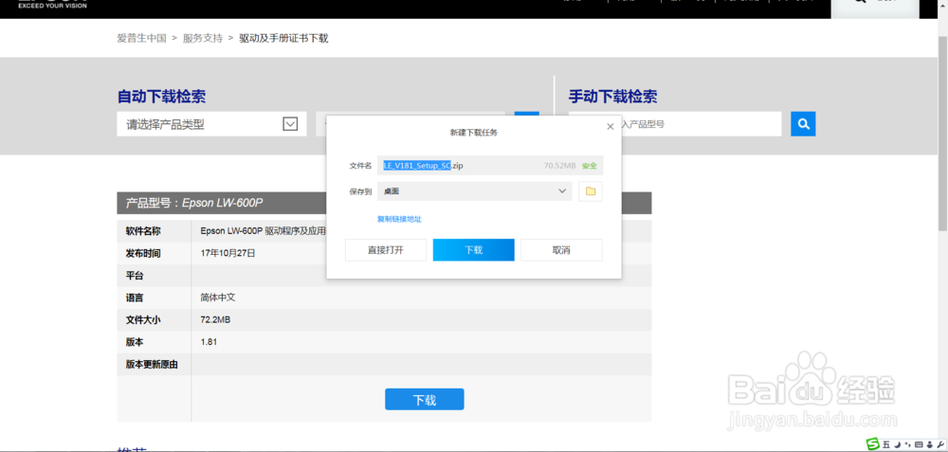The width and height of the screenshot is (948, 452).
Task: Open the soft keyboard icon in IME bar
Action: click(919, 444)
